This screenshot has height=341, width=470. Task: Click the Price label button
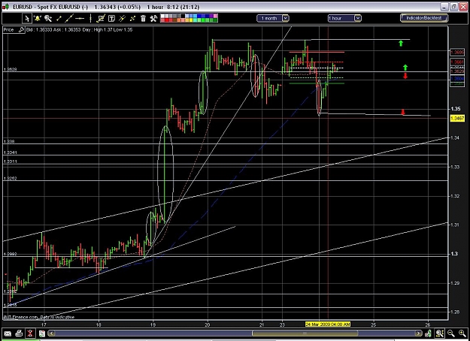coord(9,29)
